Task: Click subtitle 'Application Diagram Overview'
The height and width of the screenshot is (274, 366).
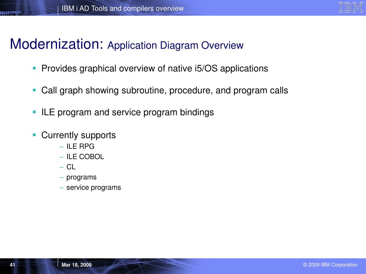Action: tap(175, 45)
